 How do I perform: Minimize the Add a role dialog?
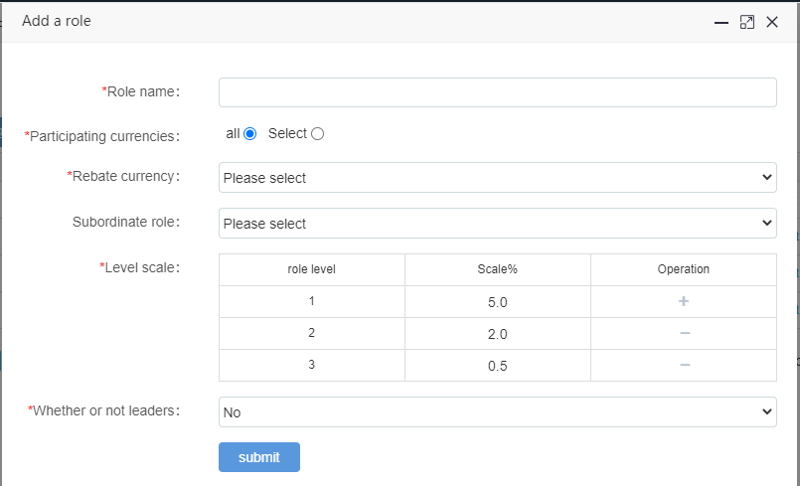coord(721,22)
